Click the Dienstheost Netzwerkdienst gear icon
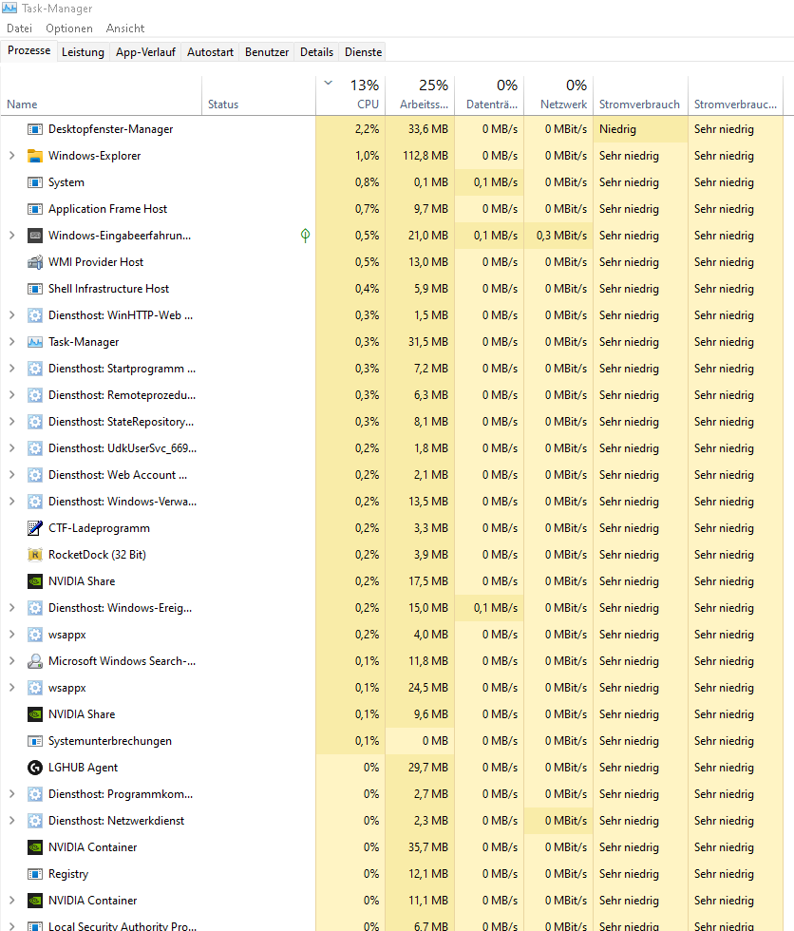 coord(35,821)
